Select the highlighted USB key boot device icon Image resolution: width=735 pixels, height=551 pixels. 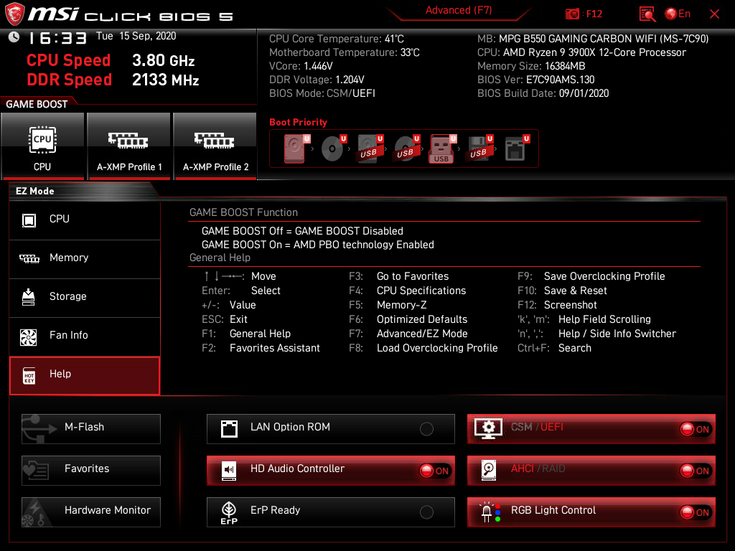[x=442, y=149]
